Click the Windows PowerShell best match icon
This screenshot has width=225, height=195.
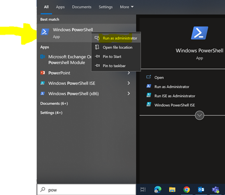[x=45, y=32]
